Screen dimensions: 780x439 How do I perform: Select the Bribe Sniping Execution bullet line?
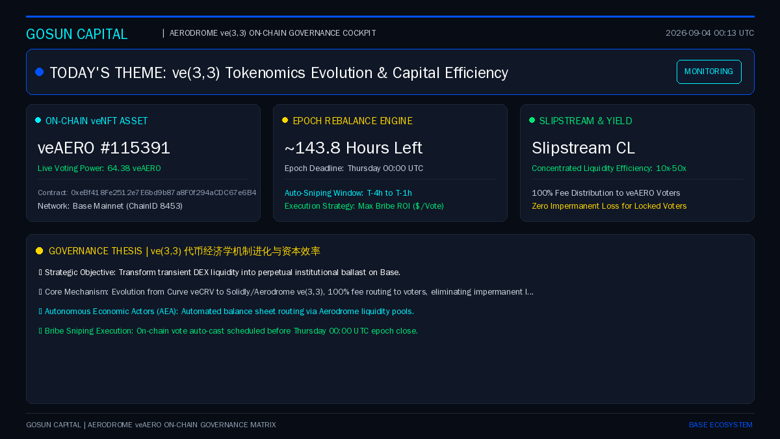[x=228, y=331]
